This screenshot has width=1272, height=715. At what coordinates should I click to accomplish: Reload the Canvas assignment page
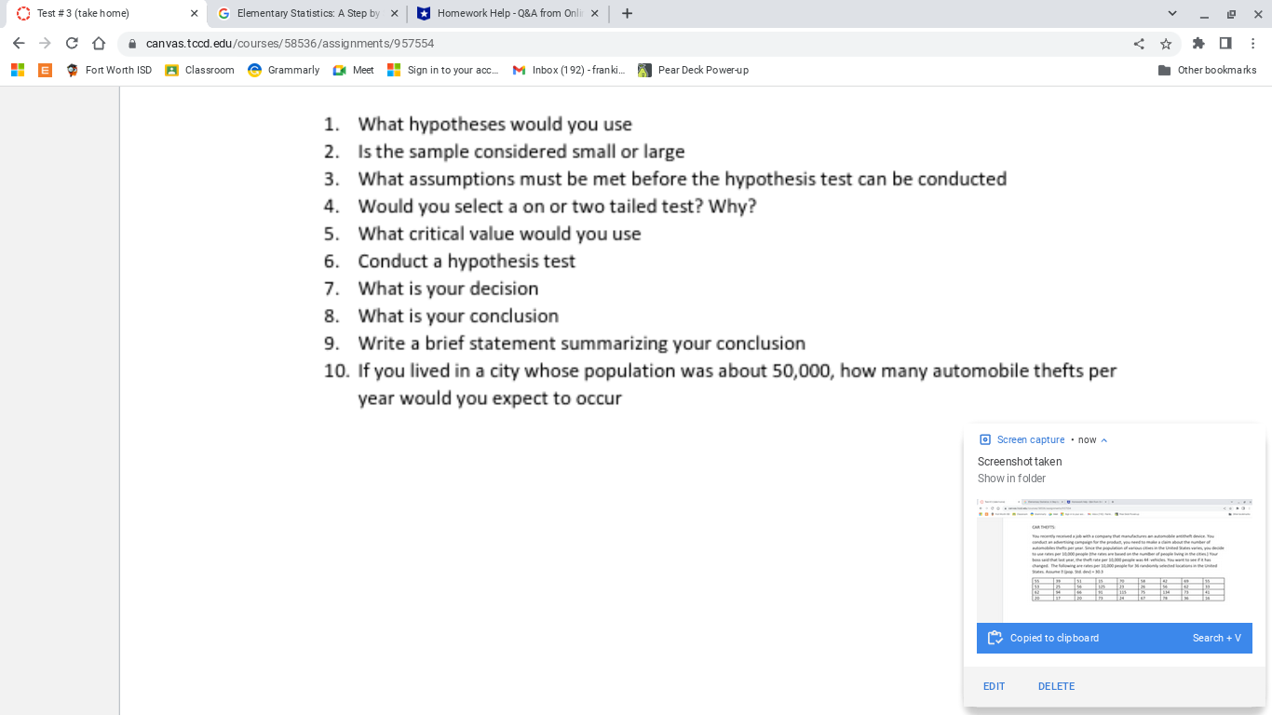pyautogui.click(x=72, y=43)
